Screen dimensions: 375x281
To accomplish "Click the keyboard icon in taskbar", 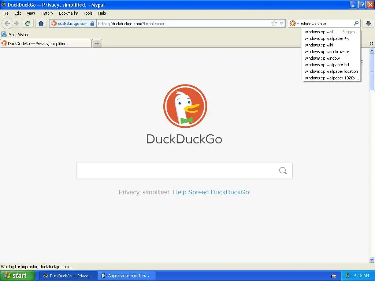I will [334, 276].
